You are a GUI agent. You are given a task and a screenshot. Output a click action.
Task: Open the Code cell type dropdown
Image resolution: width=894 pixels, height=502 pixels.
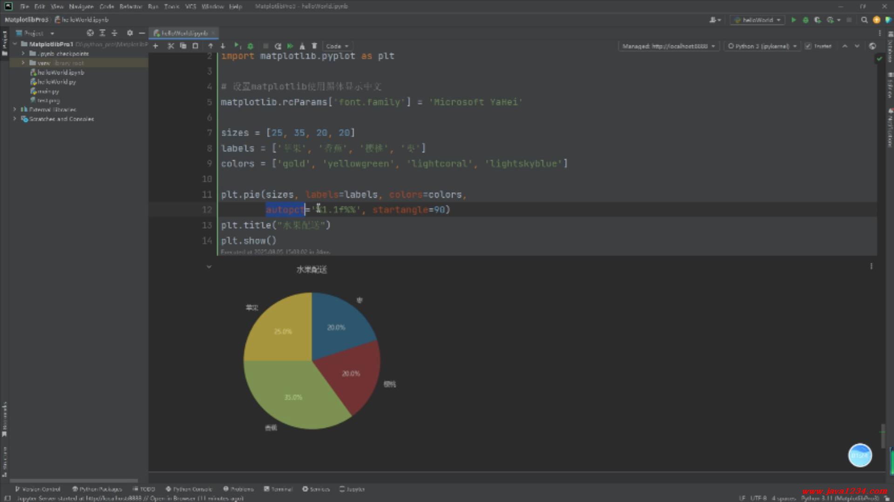point(337,46)
